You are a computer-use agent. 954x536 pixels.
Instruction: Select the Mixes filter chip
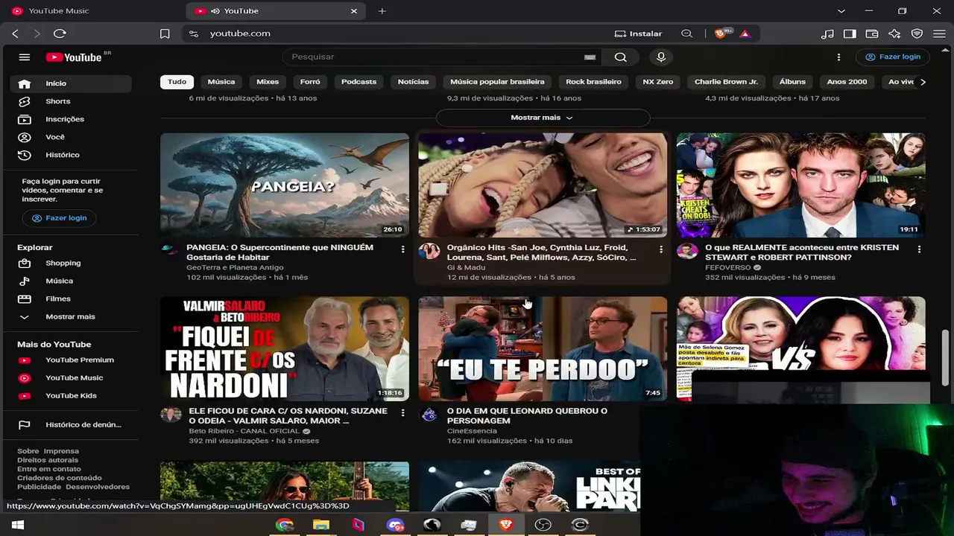pyautogui.click(x=268, y=82)
